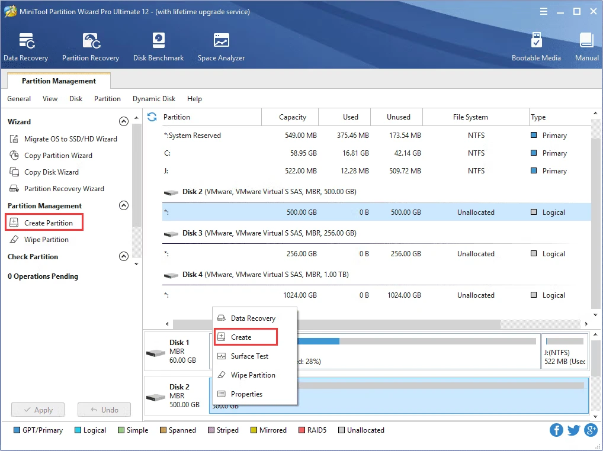603x451 pixels.
Task: Select the J: NTFS partition block
Action: pos(564,350)
